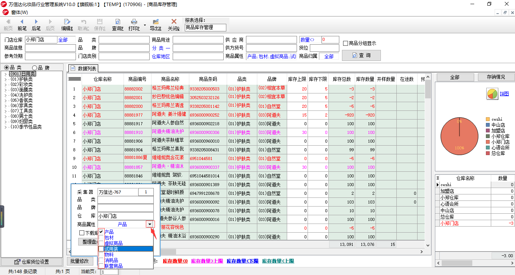Click the ceshi yellow legend swatch
The height and width of the screenshot is (275, 515).
(488, 119)
